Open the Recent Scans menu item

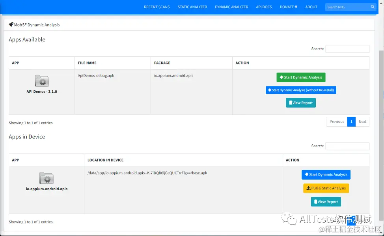(x=157, y=7)
